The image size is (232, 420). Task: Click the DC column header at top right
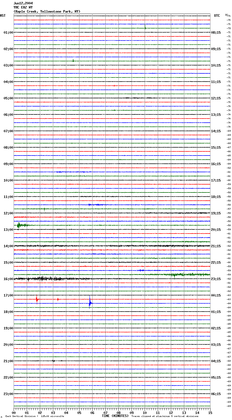pos(227,15)
